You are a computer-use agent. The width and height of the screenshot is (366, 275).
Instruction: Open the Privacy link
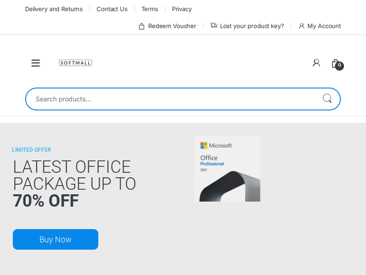pyautogui.click(x=182, y=9)
